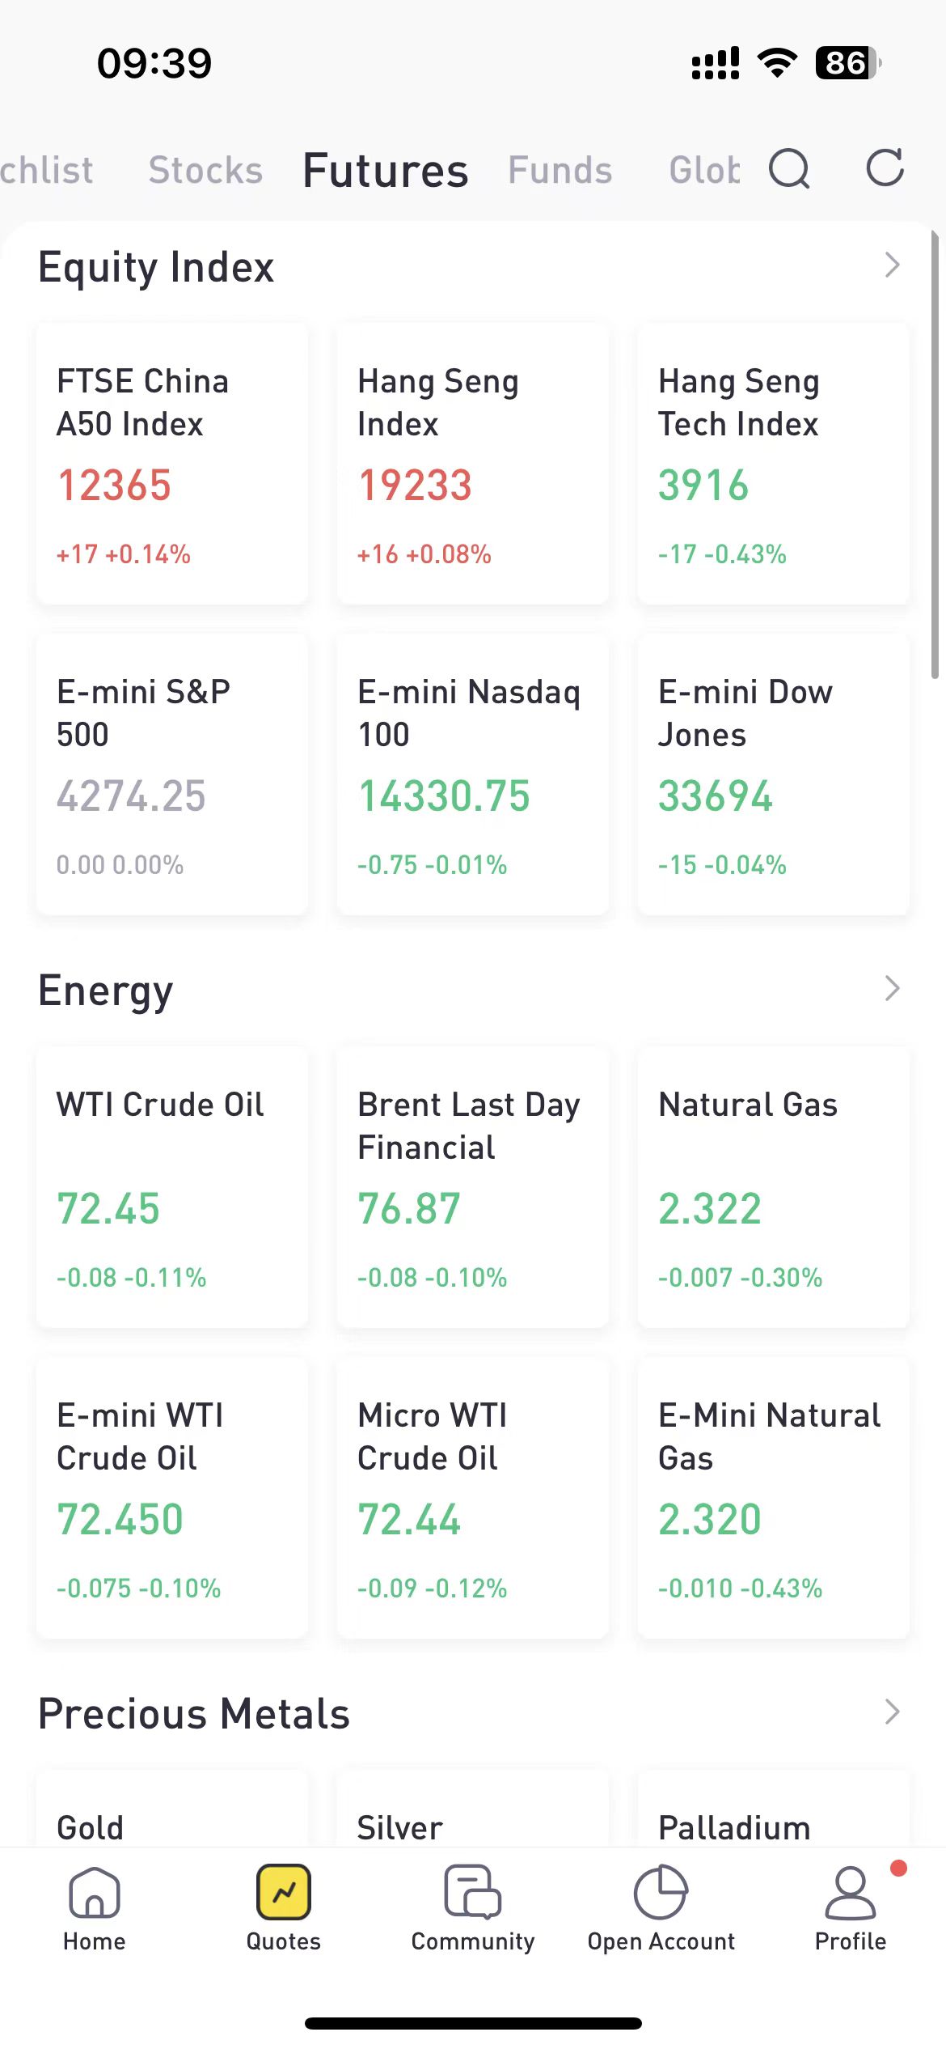The image size is (946, 2049).
Task: Tap the search magnifier icon
Action: (x=789, y=168)
